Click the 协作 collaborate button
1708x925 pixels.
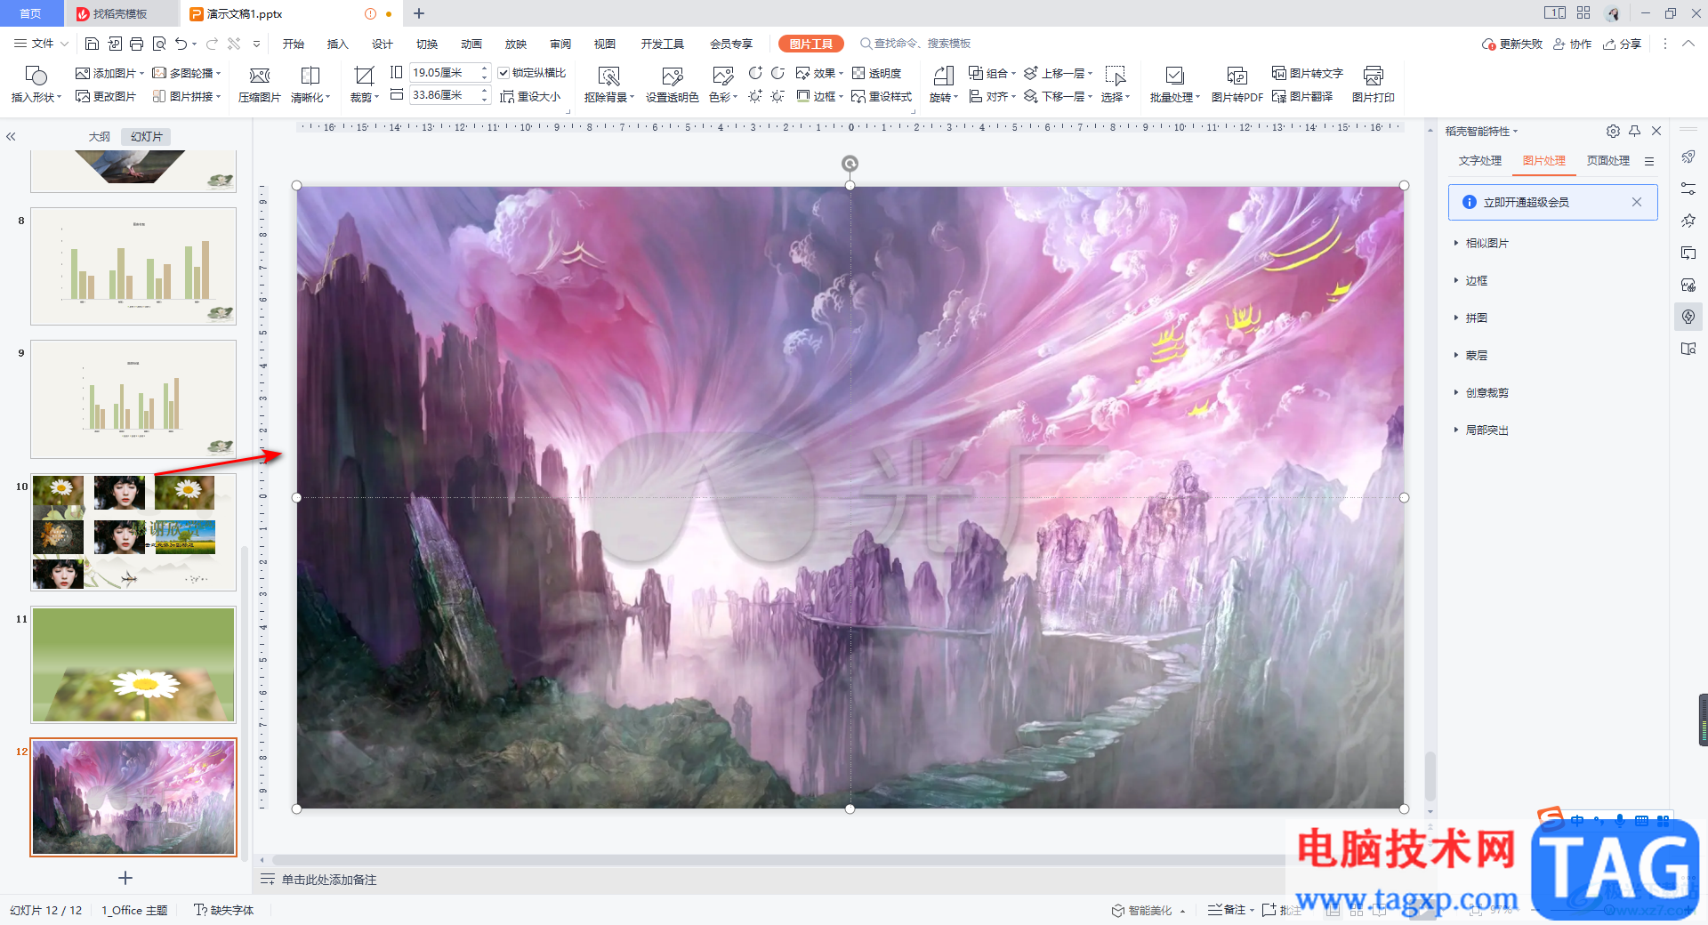(1573, 44)
